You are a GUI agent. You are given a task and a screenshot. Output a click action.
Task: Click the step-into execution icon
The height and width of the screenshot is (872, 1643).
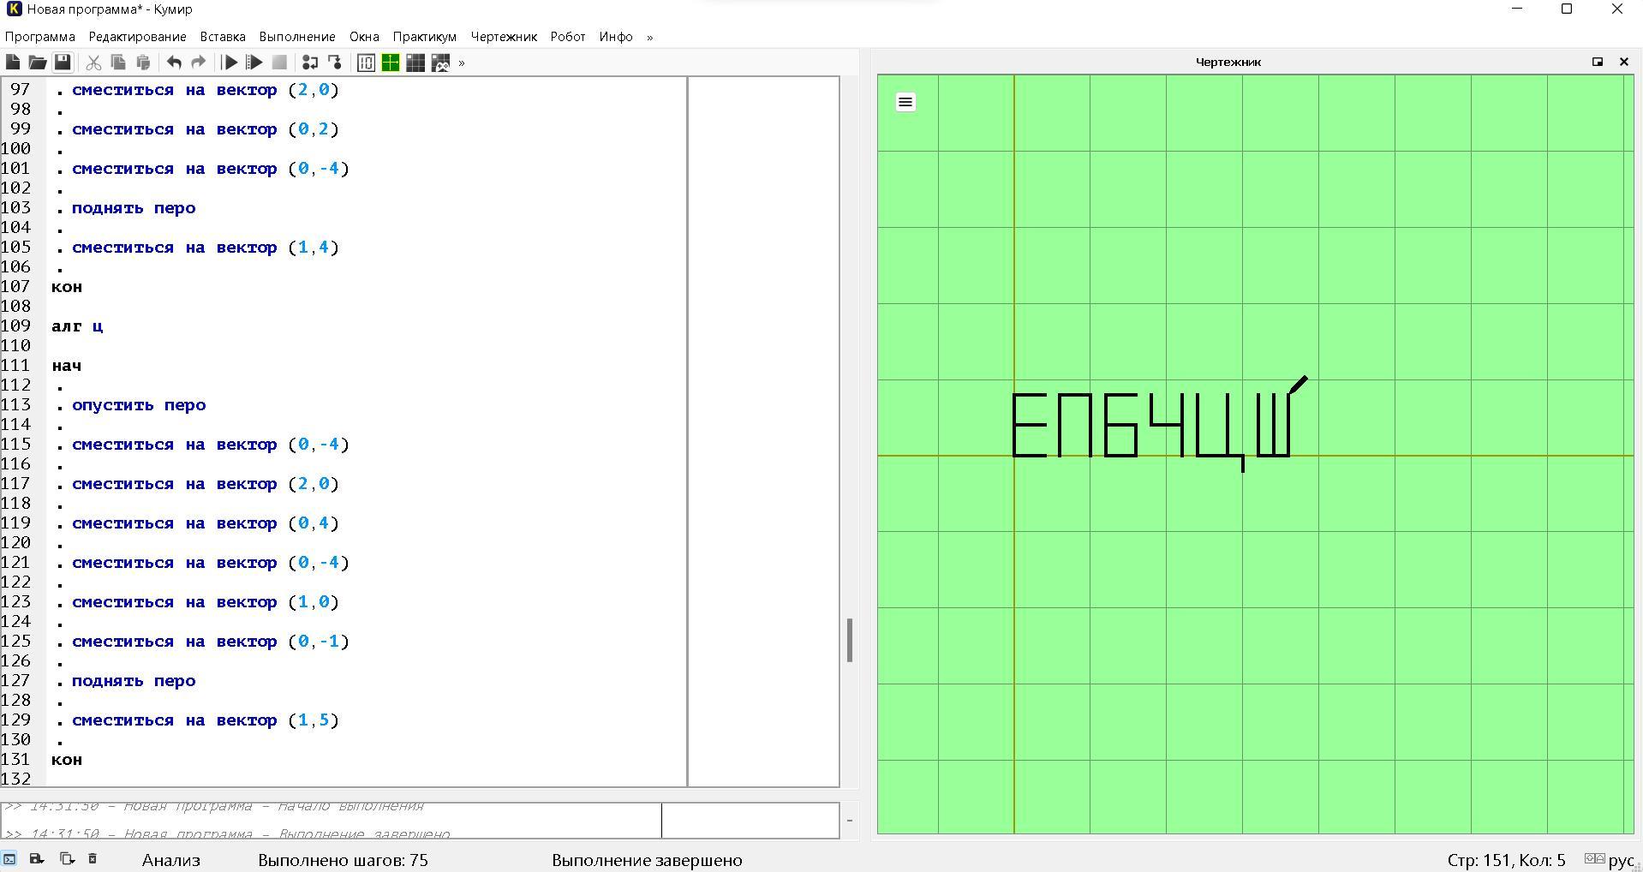335,63
